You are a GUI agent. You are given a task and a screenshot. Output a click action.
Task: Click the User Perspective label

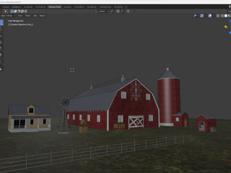coord(15,21)
